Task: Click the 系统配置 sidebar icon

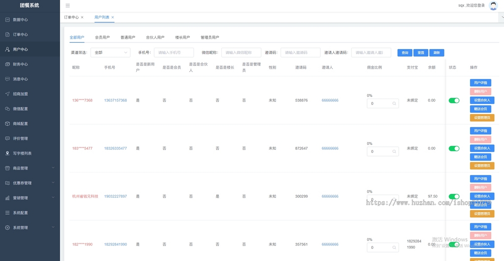Action: (7, 213)
